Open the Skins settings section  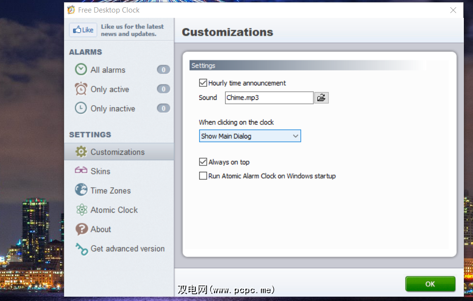point(100,171)
